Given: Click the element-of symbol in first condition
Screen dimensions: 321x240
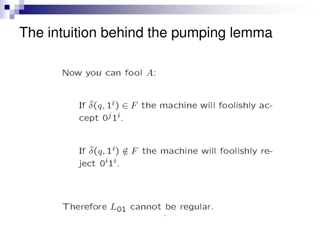Looking at the screenshot, I should pyautogui.click(x=125, y=106).
